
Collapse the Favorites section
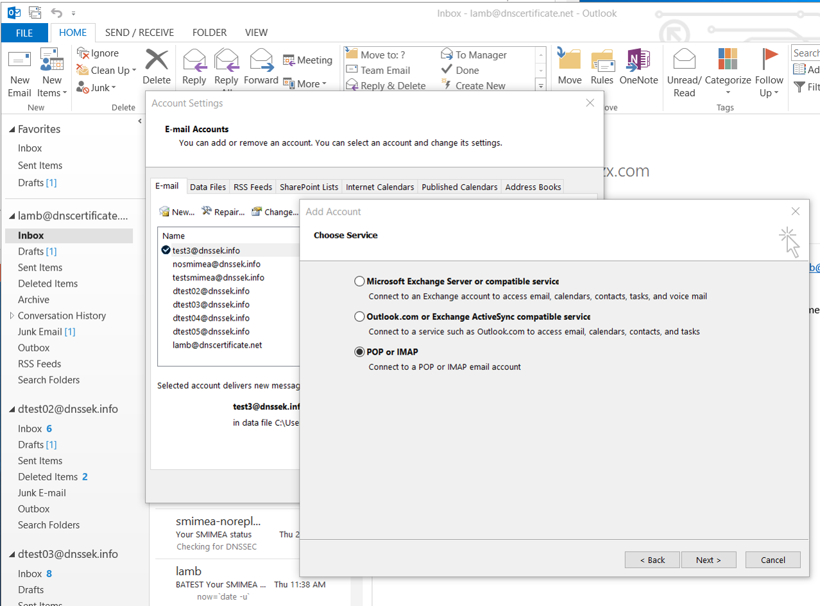pyautogui.click(x=12, y=130)
